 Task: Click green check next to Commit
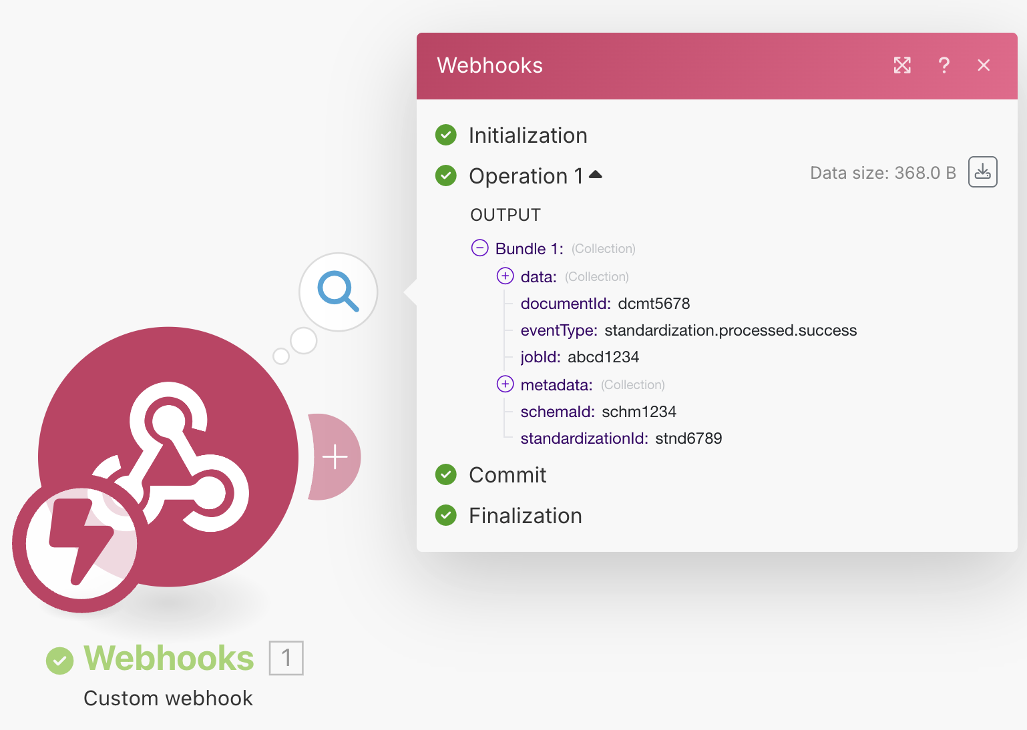[446, 474]
